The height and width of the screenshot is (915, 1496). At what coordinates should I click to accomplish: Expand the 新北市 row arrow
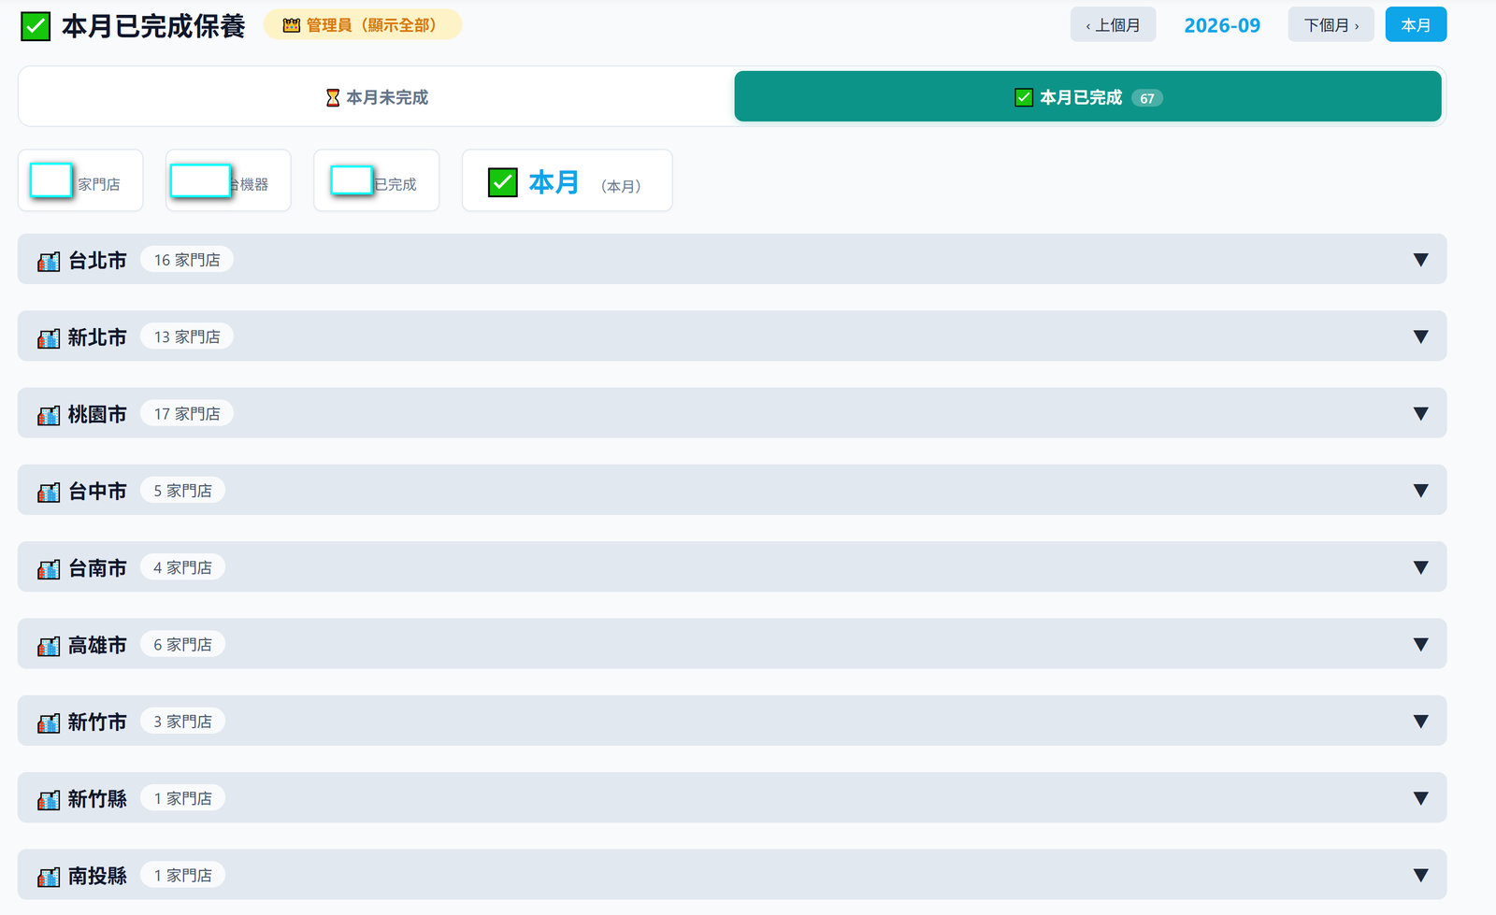coord(1420,336)
